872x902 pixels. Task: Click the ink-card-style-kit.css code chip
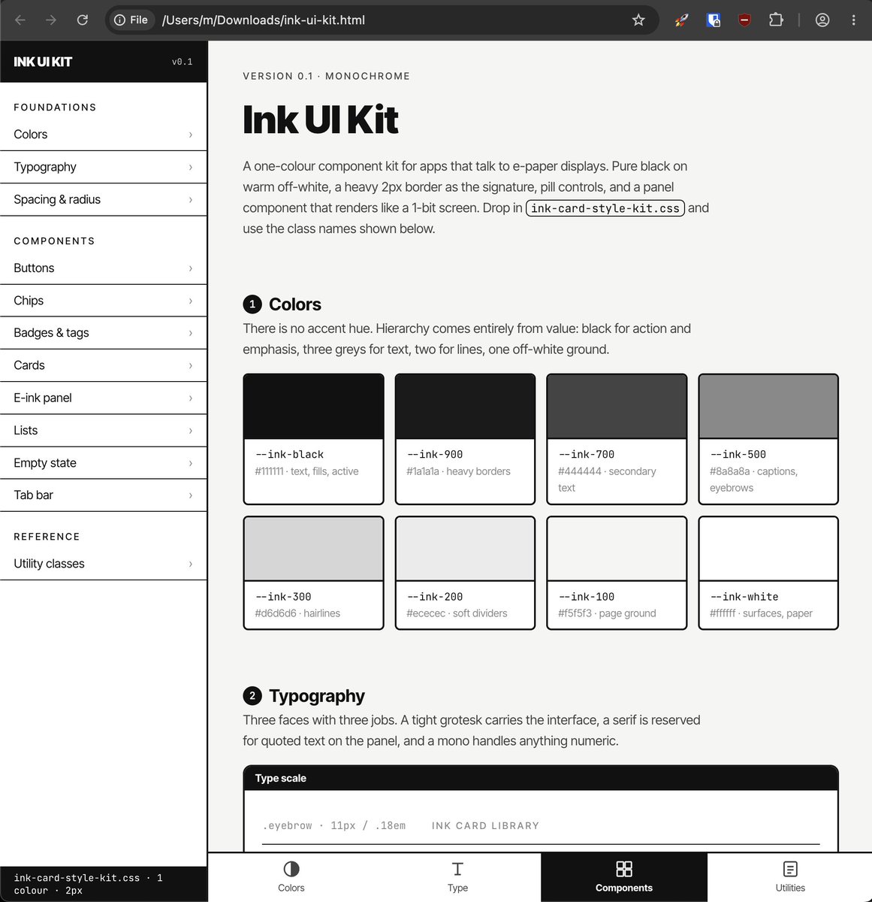[x=605, y=208]
